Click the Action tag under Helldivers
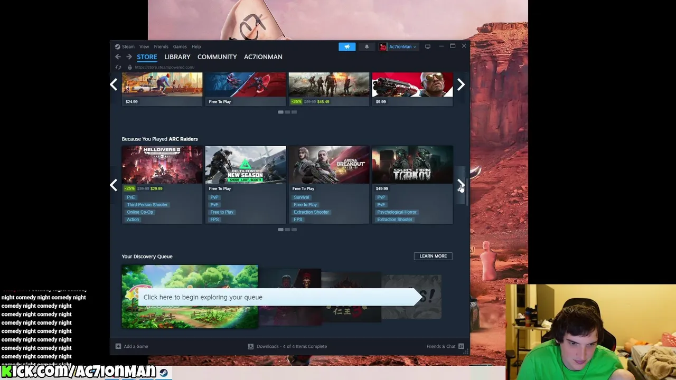The width and height of the screenshot is (676, 380). [x=133, y=220]
